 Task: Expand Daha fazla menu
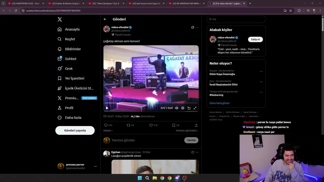tap(69, 118)
